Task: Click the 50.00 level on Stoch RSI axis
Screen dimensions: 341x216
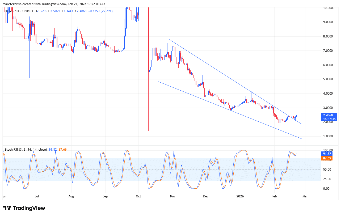Action: [326, 170]
